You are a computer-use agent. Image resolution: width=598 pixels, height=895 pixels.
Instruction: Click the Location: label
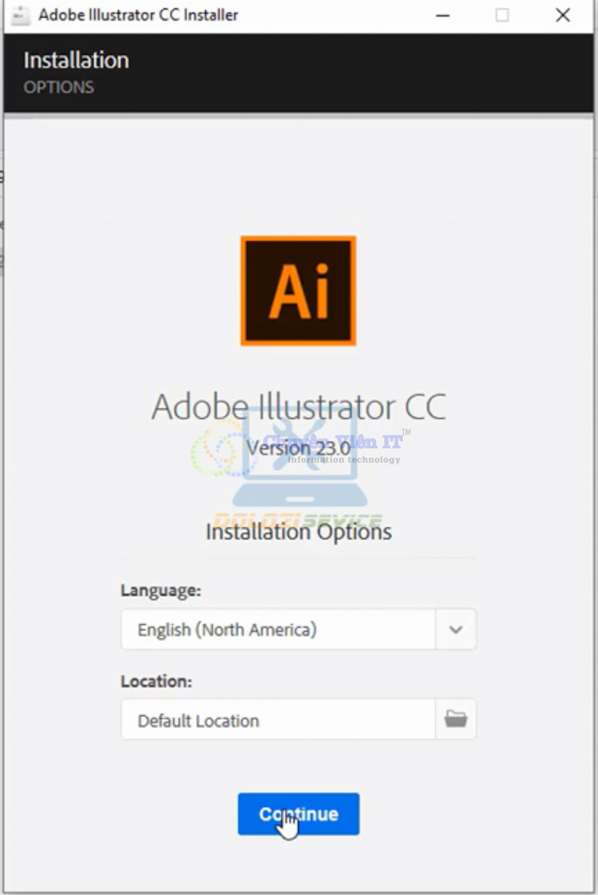(157, 681)
